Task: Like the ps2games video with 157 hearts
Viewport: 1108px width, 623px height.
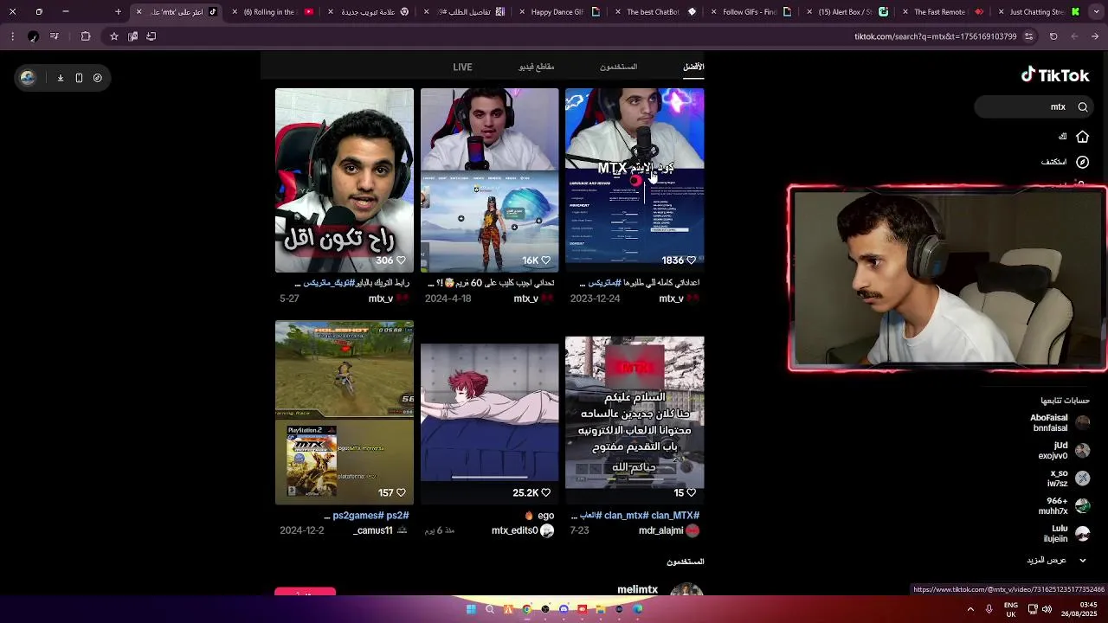Action: pyautogui.click(x=401, y=493)
